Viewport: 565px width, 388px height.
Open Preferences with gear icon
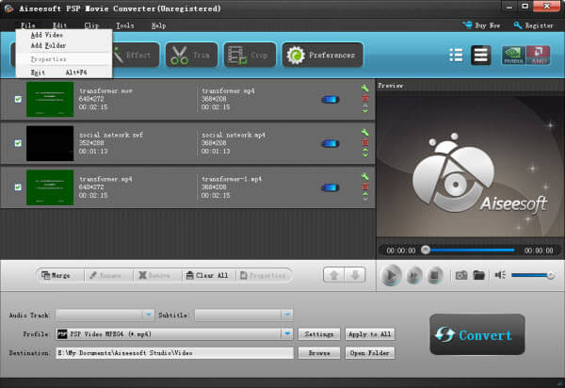(x=322, y=55)
